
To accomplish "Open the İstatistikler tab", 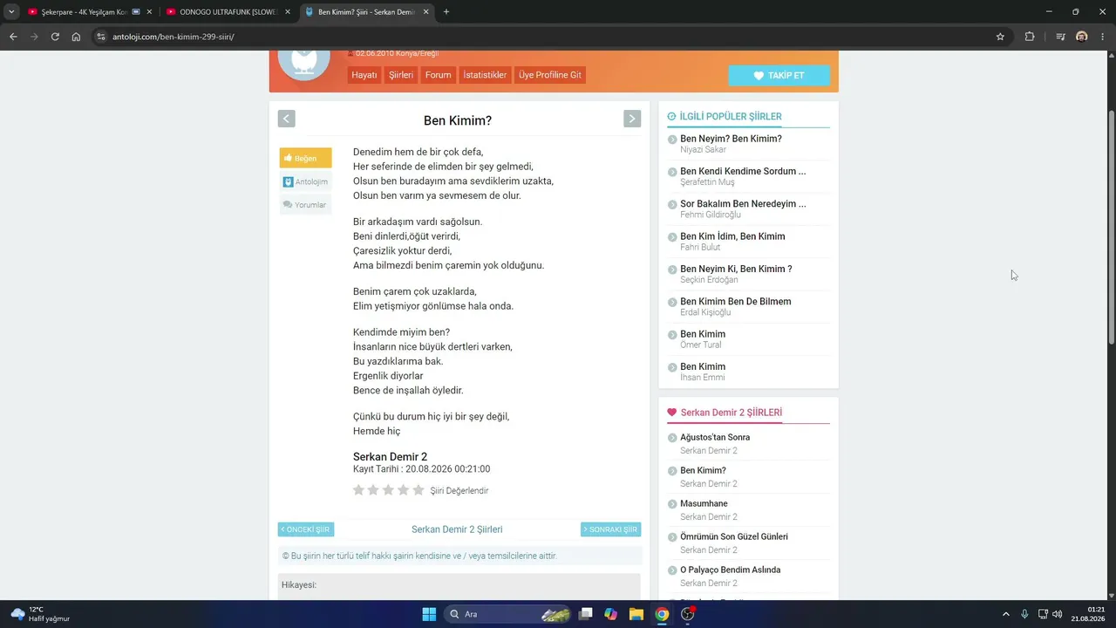I will 485,75.
